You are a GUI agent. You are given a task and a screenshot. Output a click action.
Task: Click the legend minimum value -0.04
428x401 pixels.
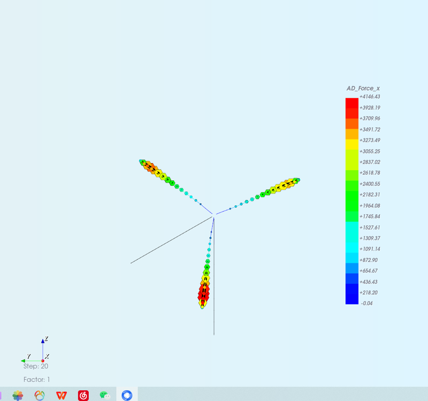pos(366,303)
